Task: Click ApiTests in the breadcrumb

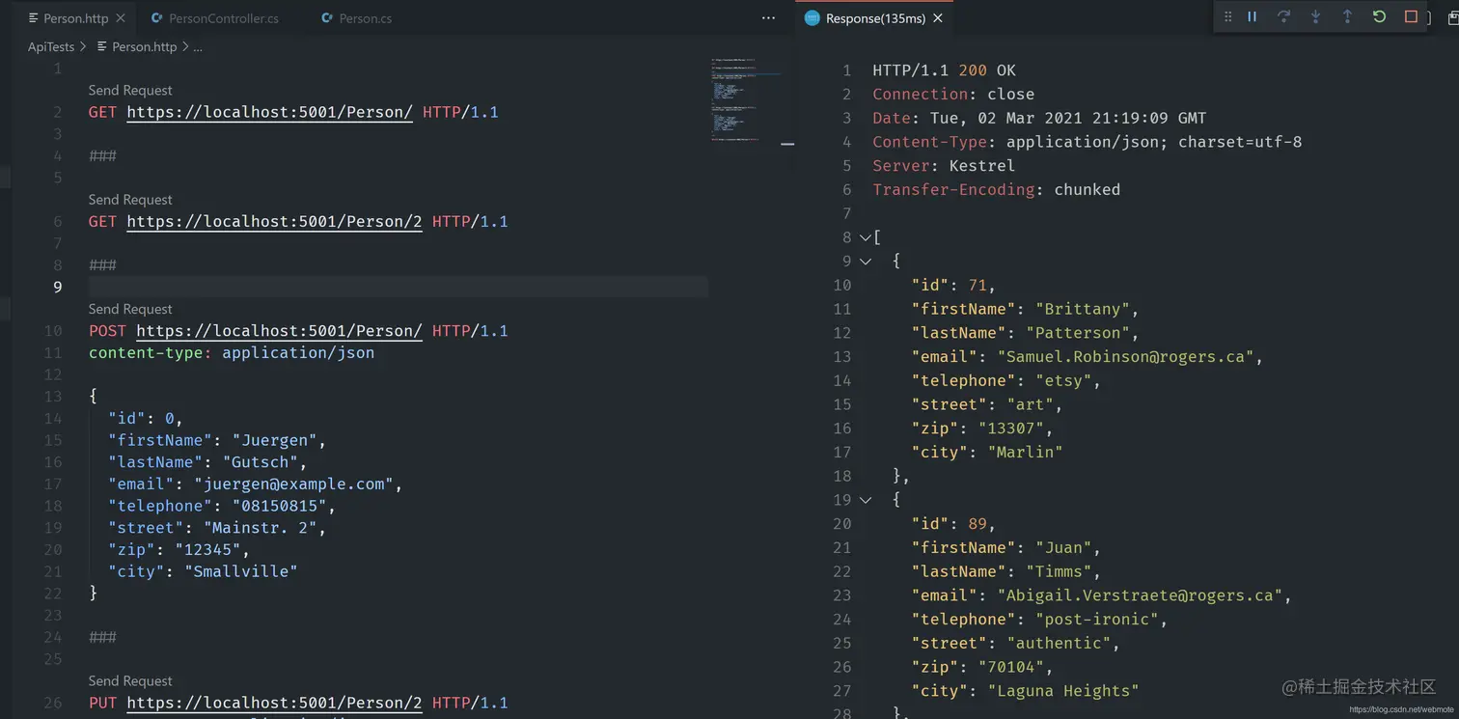Action: pyautogui.click(x=51, y=46)
